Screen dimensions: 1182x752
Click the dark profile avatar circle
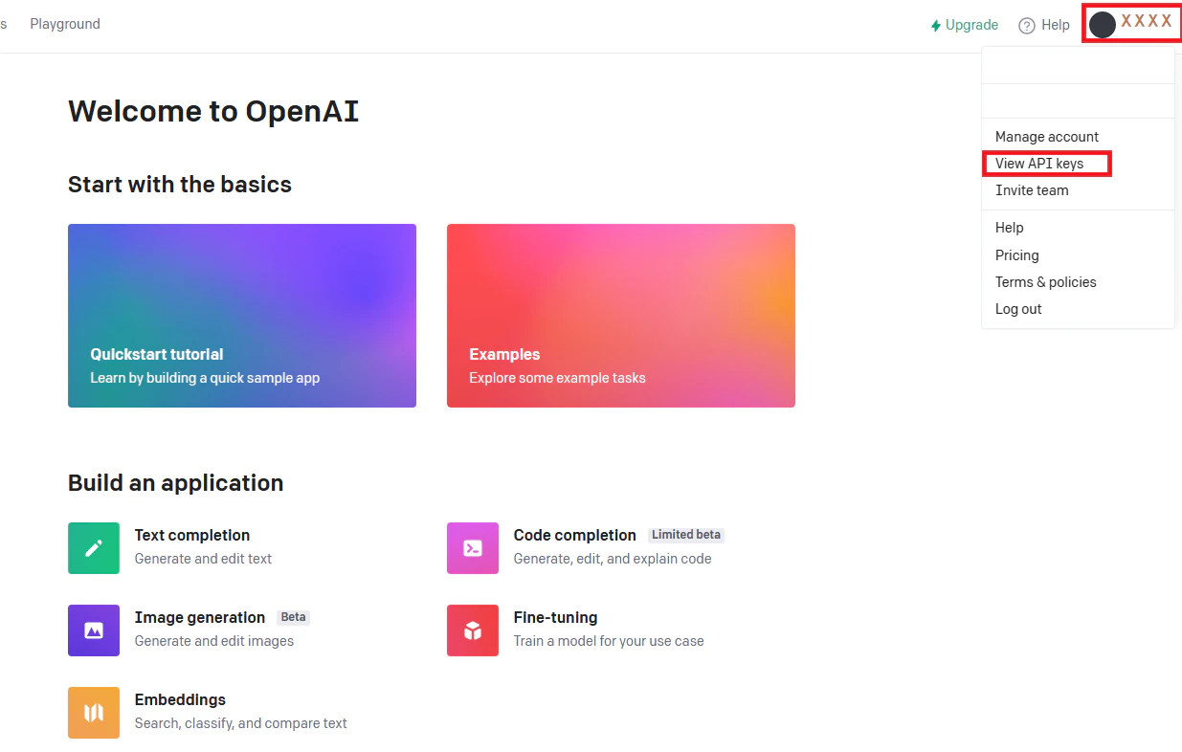[x=1103, y=25]
